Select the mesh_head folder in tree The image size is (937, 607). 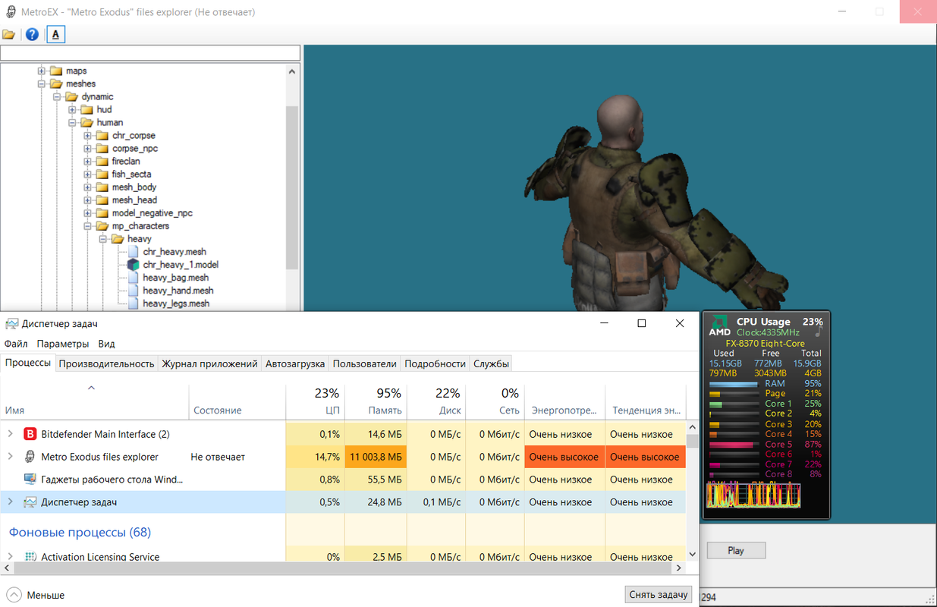tap(134, 200)
